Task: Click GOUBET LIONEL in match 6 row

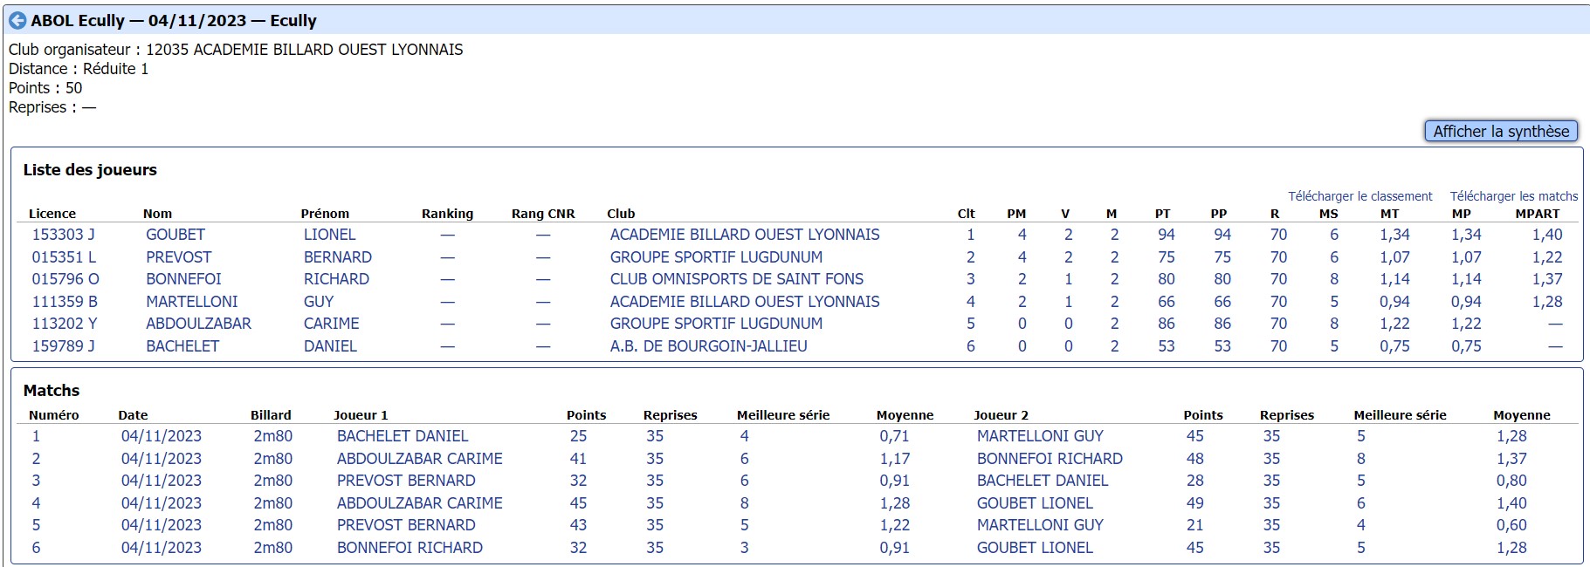Action: (1035, 548)
